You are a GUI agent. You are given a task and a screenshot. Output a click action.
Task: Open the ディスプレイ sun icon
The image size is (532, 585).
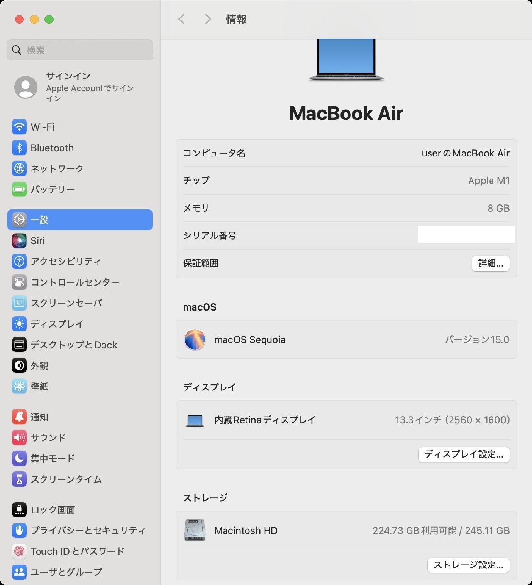(x=19, y=324)
